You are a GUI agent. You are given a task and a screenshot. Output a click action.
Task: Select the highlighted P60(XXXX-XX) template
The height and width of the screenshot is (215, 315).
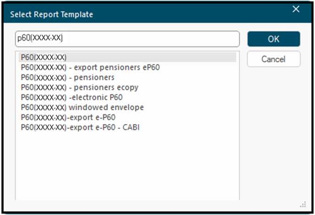tap(127, 58)
